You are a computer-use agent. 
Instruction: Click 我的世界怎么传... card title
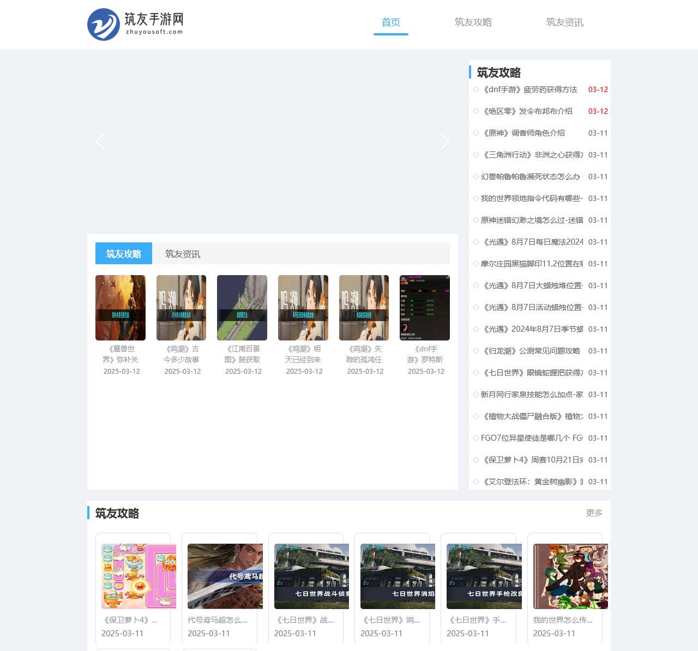pos(563,620)
